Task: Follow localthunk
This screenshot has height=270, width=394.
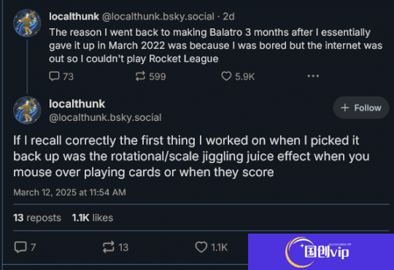Action: click(x=361, y=108)
